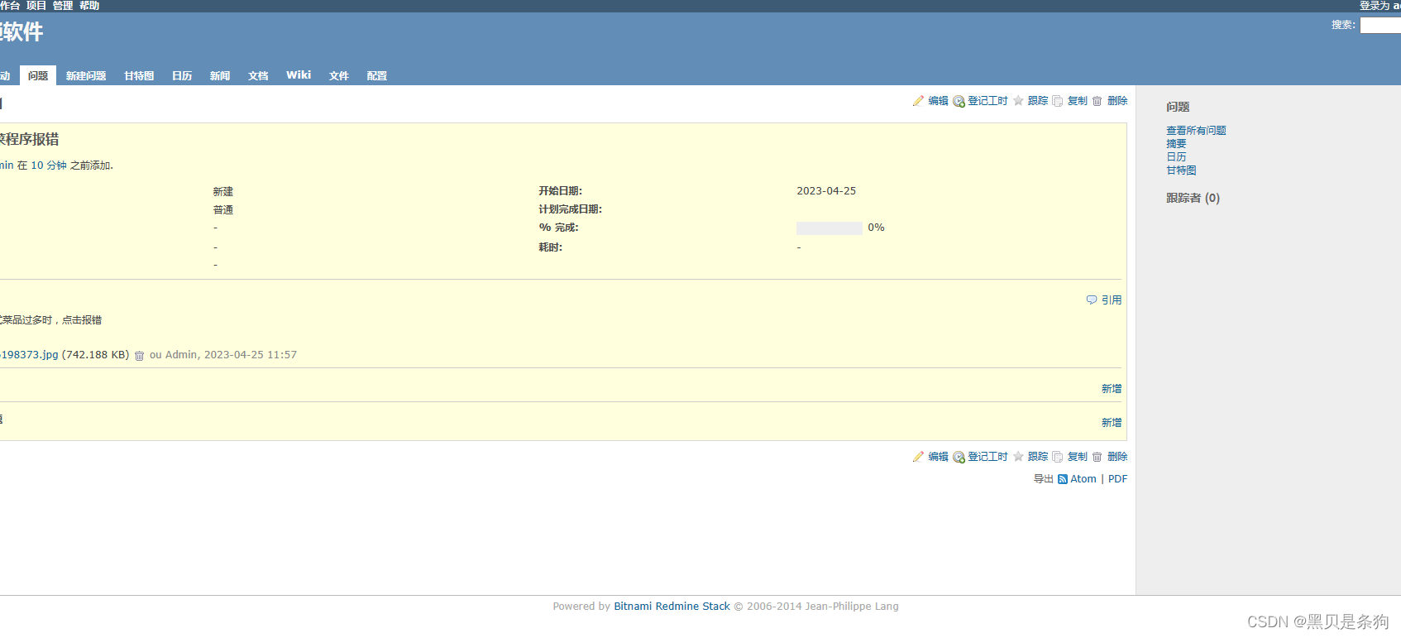Click the Bitnami Redmine Stack footer link
The image size is (1401, 638).
pos(672,607)
